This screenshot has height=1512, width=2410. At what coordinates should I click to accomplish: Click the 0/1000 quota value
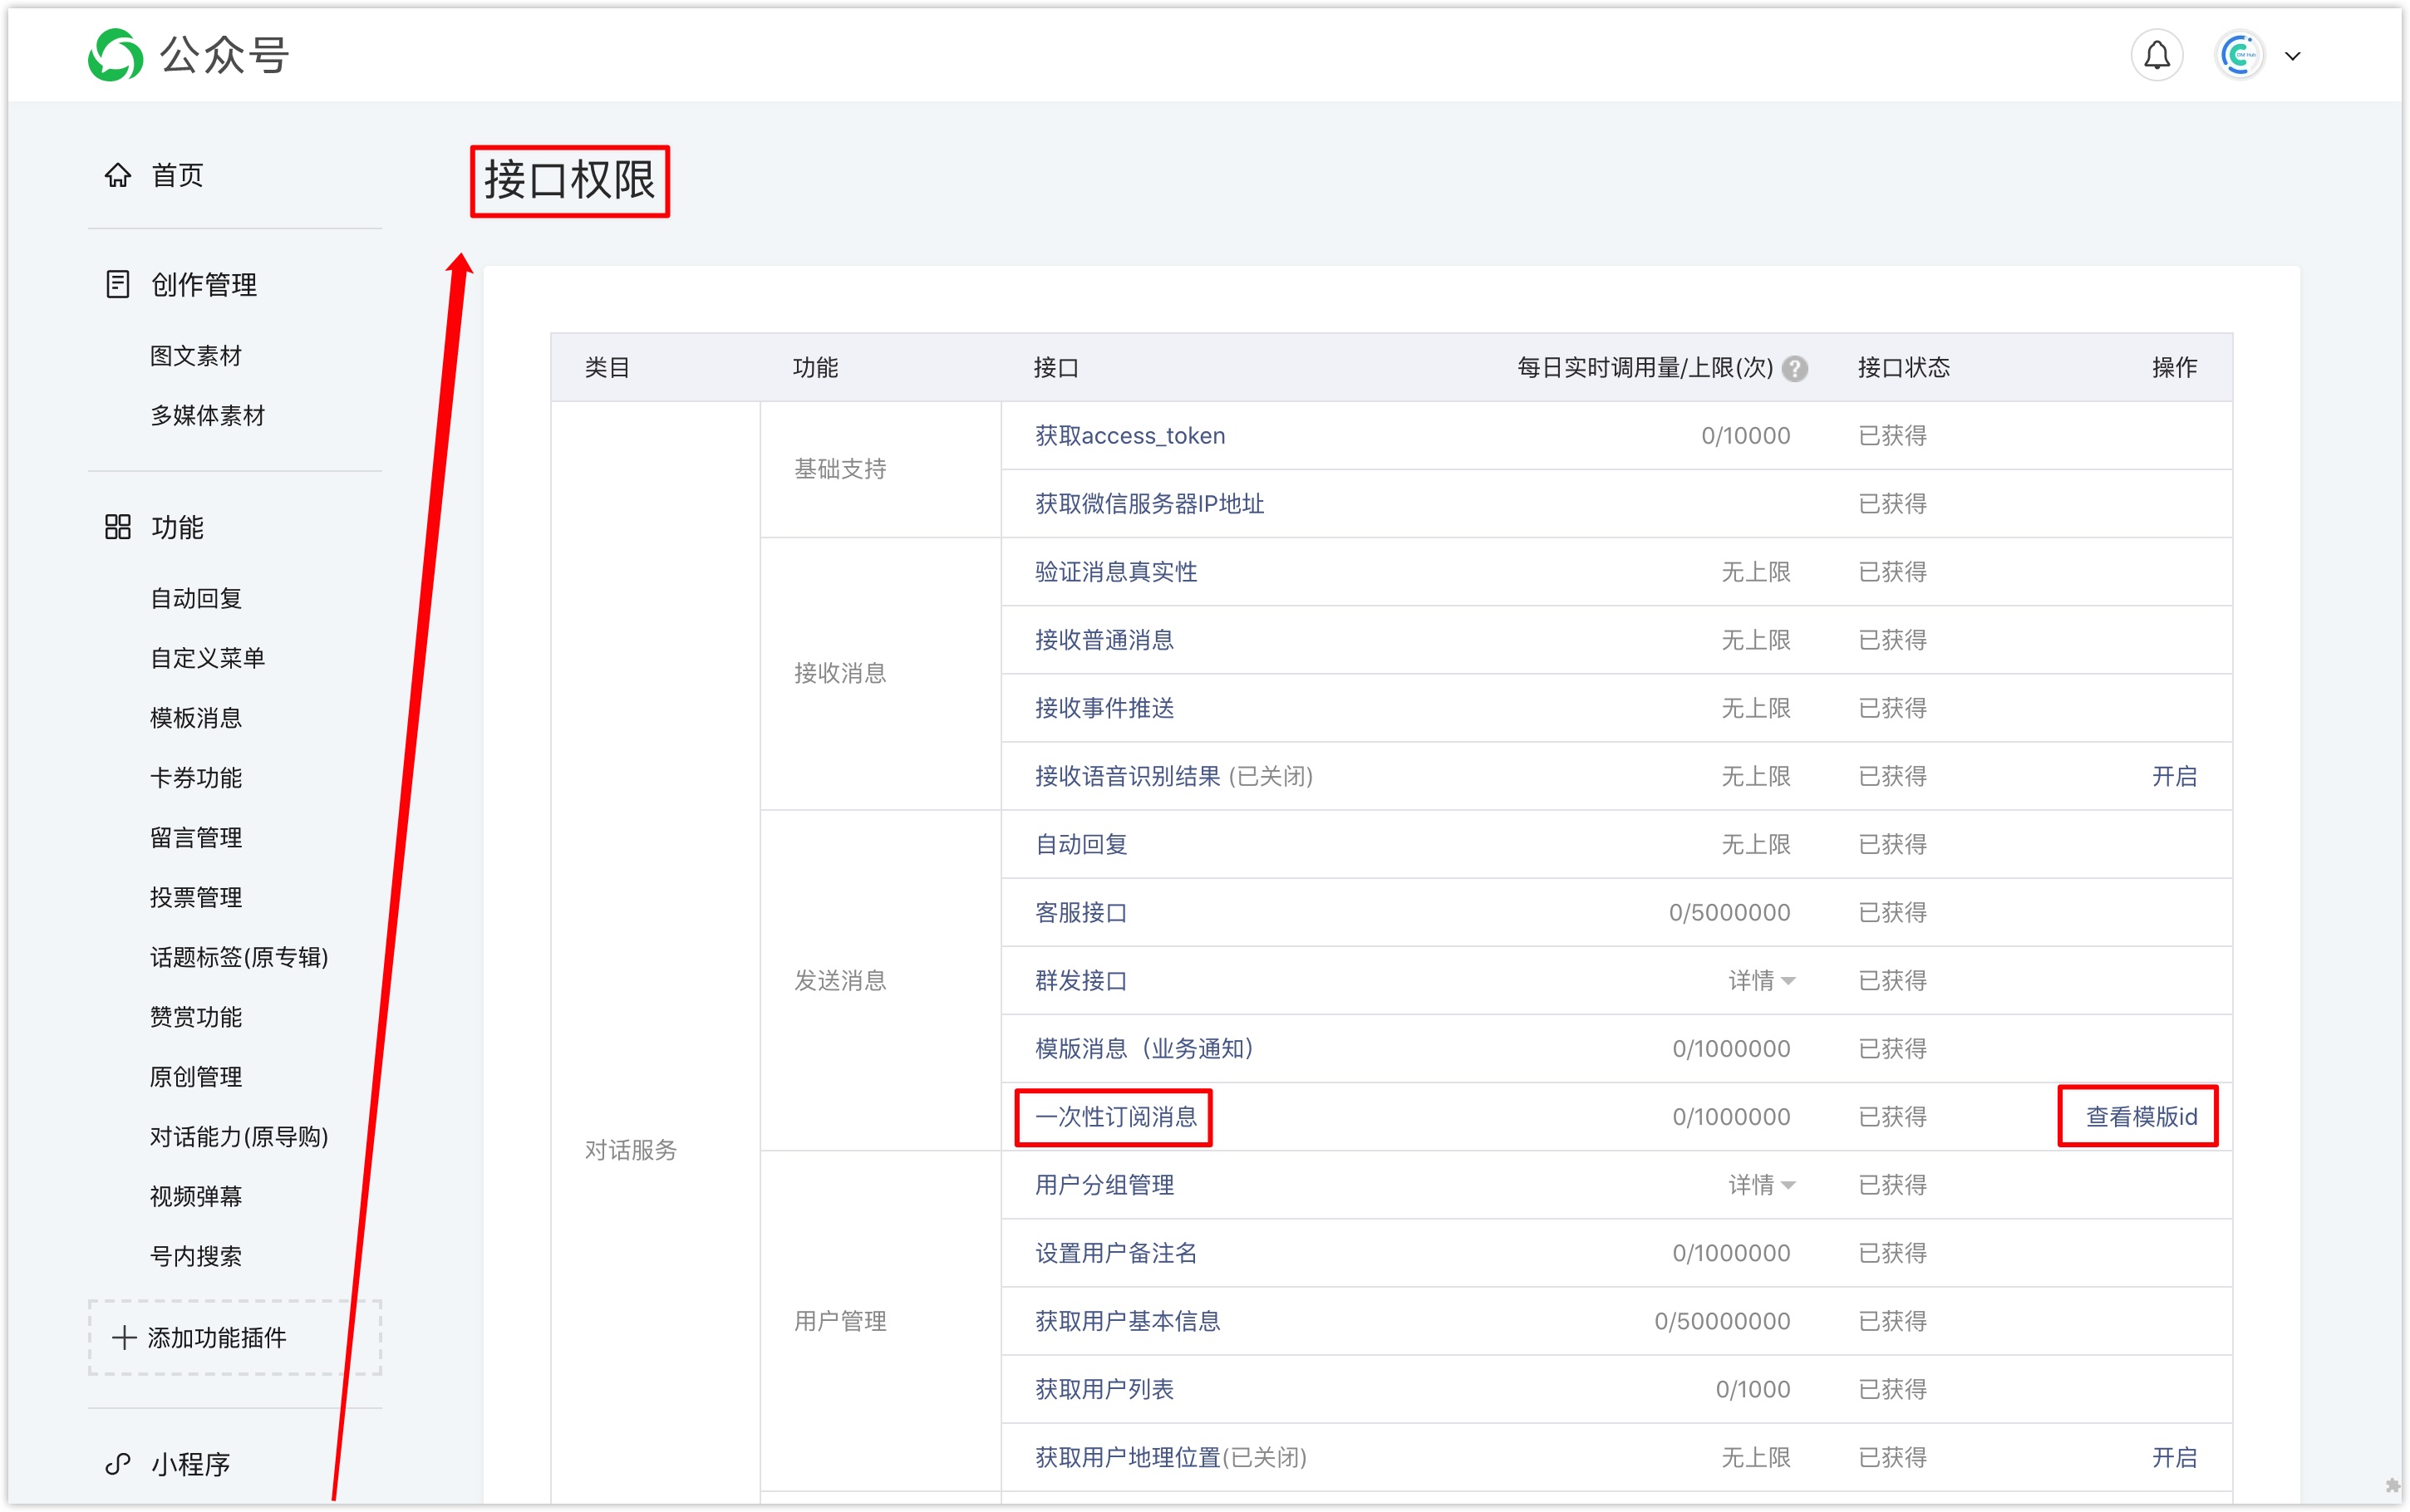[x=1752, y=1389]
